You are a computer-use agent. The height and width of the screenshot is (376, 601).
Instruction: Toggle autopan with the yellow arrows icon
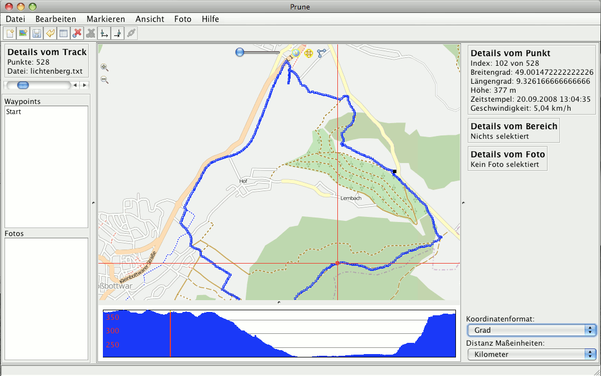click(x=308, y=53)
